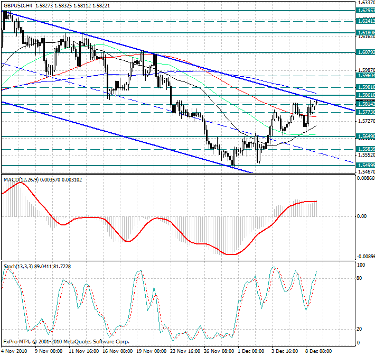The width and height of the screenshot is (375, 355).
Task: Click the MACD lower scale value -0.00896
Action: click(x=365, y=257)
